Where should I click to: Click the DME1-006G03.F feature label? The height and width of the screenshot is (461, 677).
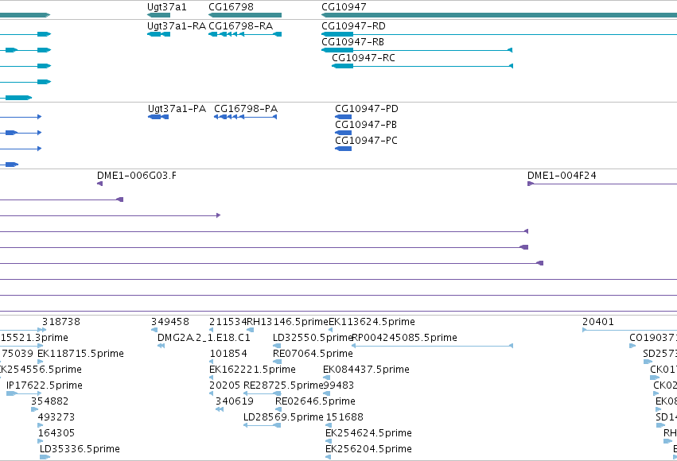[x=137, y=176]
